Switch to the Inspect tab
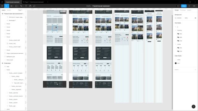 point(189,10)
